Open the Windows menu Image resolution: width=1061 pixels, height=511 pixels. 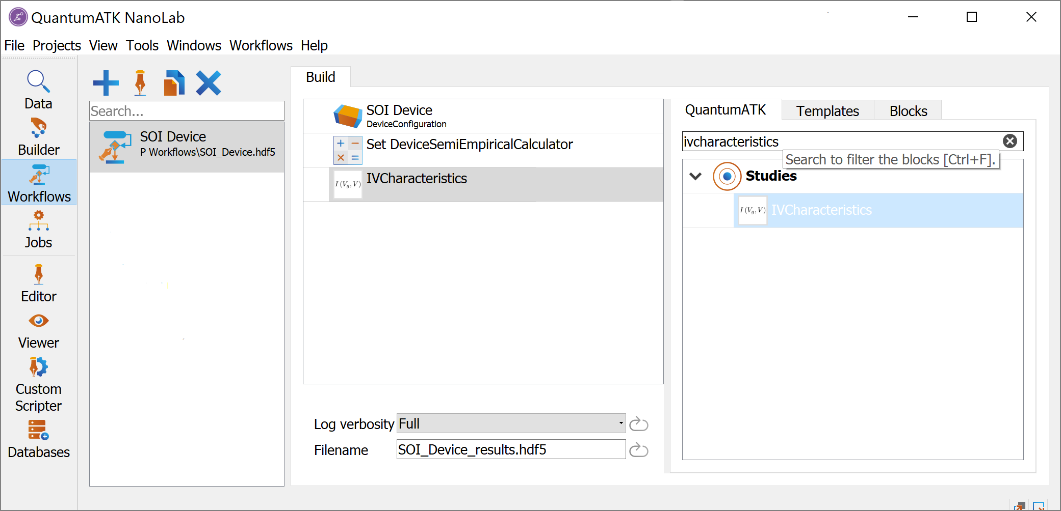(x=194, y=45)
